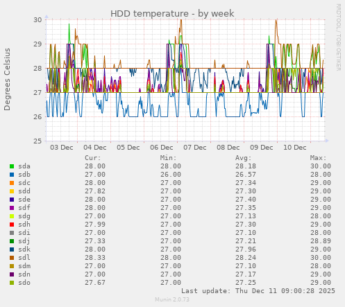Click the sdl current value 28.33
The image size is (345, 307).
pos(95,258)
